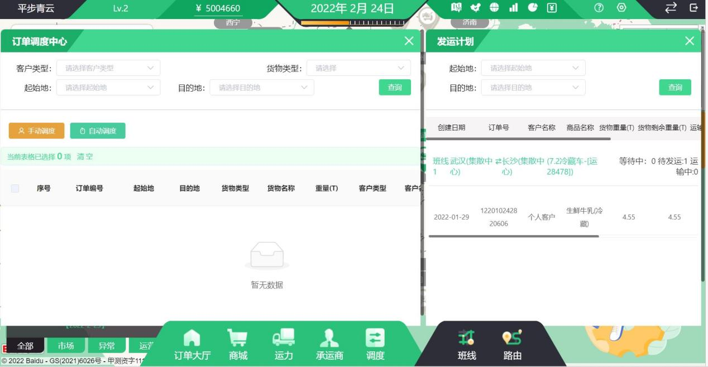Image resolution: width=708 pixels, height=367 pixels.
Task: Click the 手动调度 manual dispatch button
Action: (37, 131)
